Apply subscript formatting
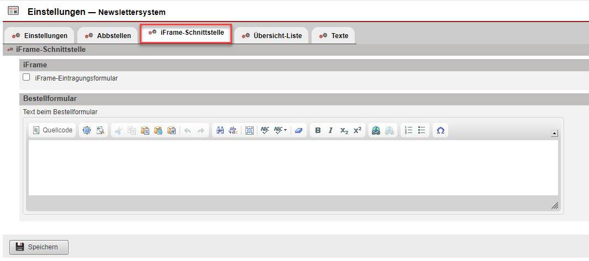The image size is (589, 261). pos(344,130)
